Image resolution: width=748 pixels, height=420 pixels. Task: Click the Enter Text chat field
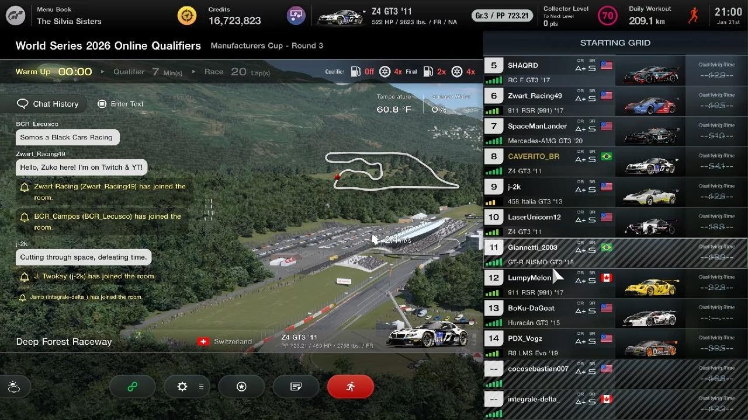pyautogui.click(x=120, y=104)
